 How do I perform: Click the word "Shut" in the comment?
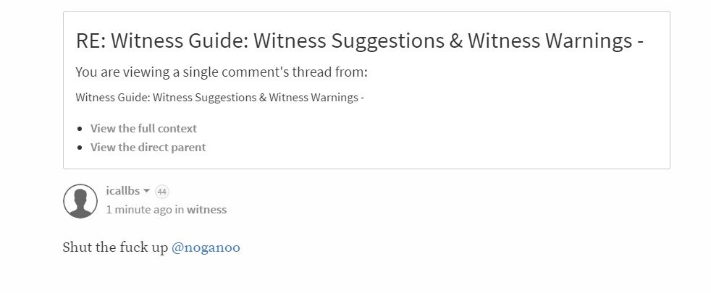(77, 247)
